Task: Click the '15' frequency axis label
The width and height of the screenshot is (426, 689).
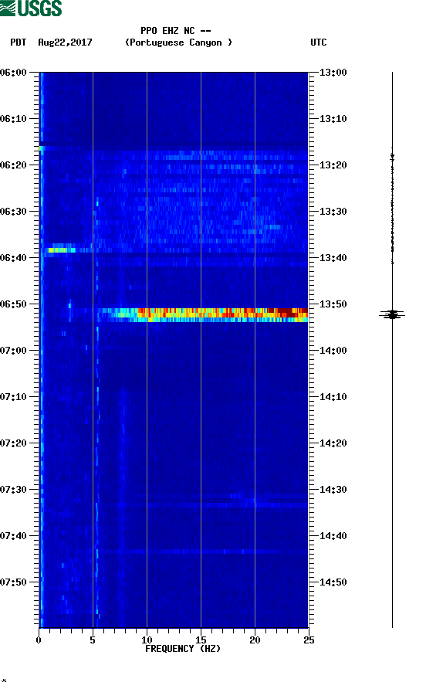Action: click(x=201, y=640)
